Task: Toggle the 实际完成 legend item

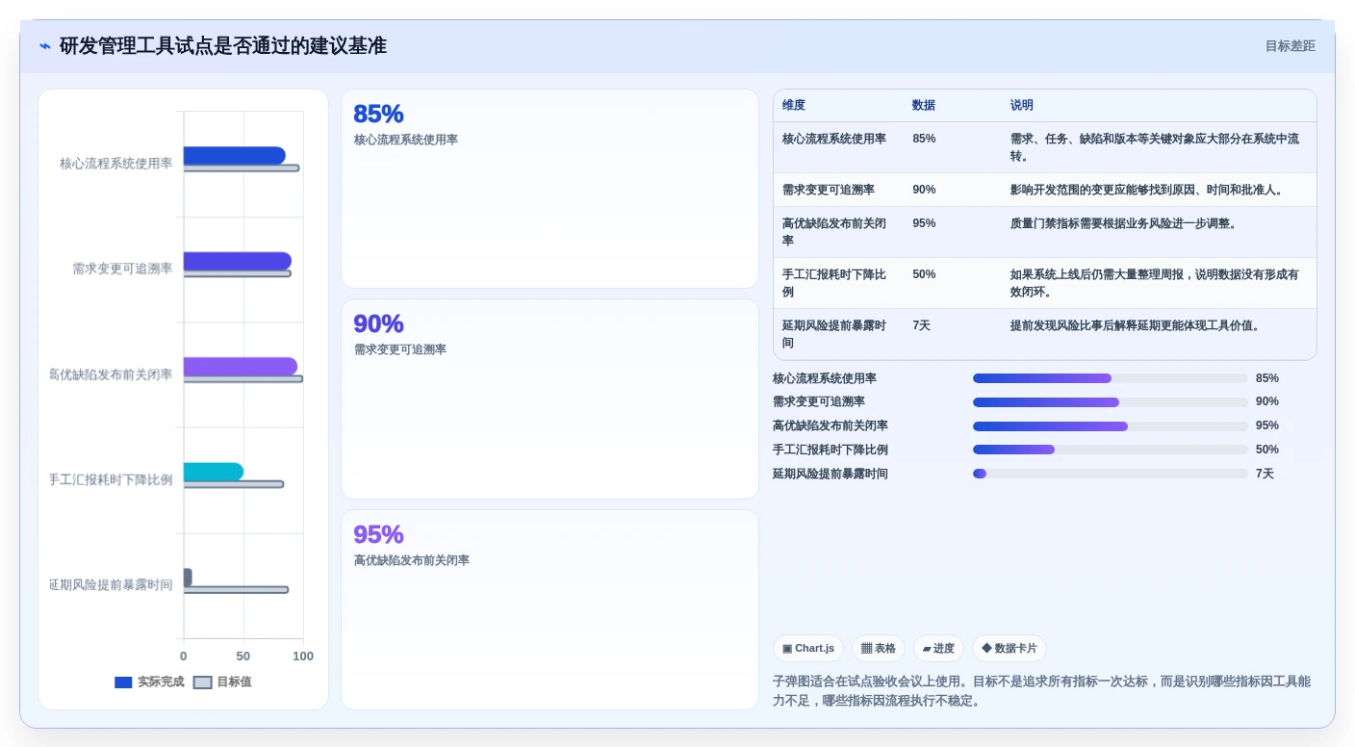Action: click(149, 682)
